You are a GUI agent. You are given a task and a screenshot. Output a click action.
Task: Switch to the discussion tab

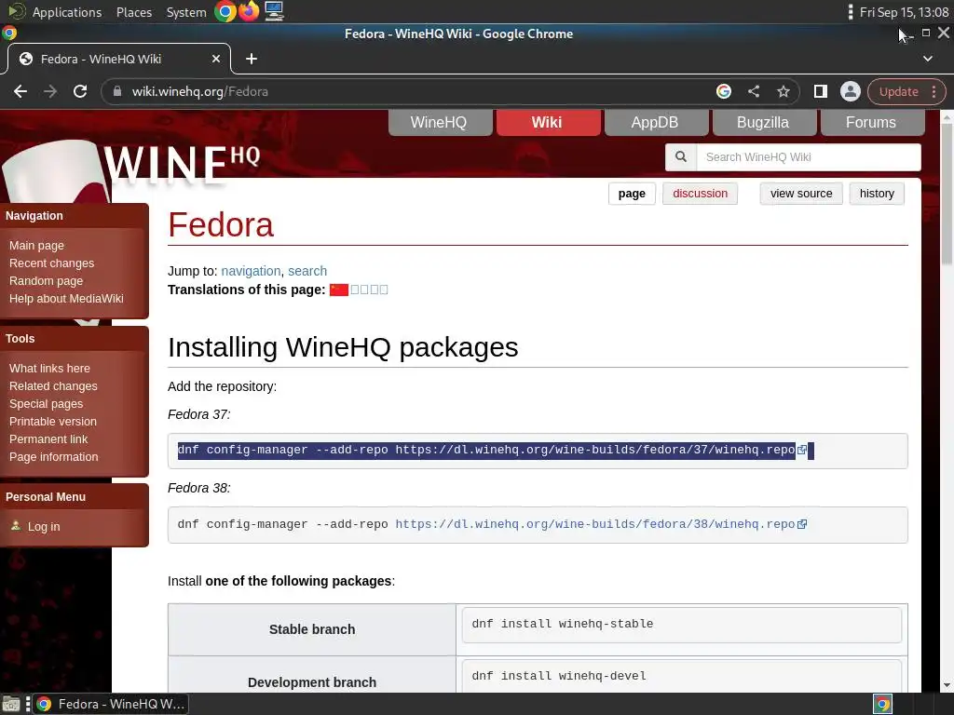(700, 194)
